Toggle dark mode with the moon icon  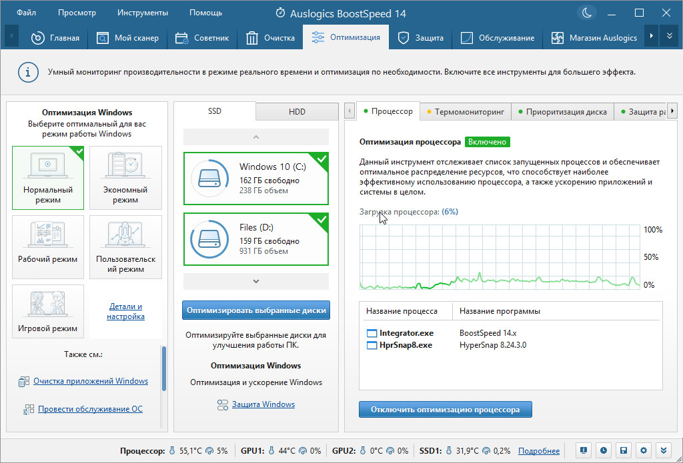pos(587,13)
